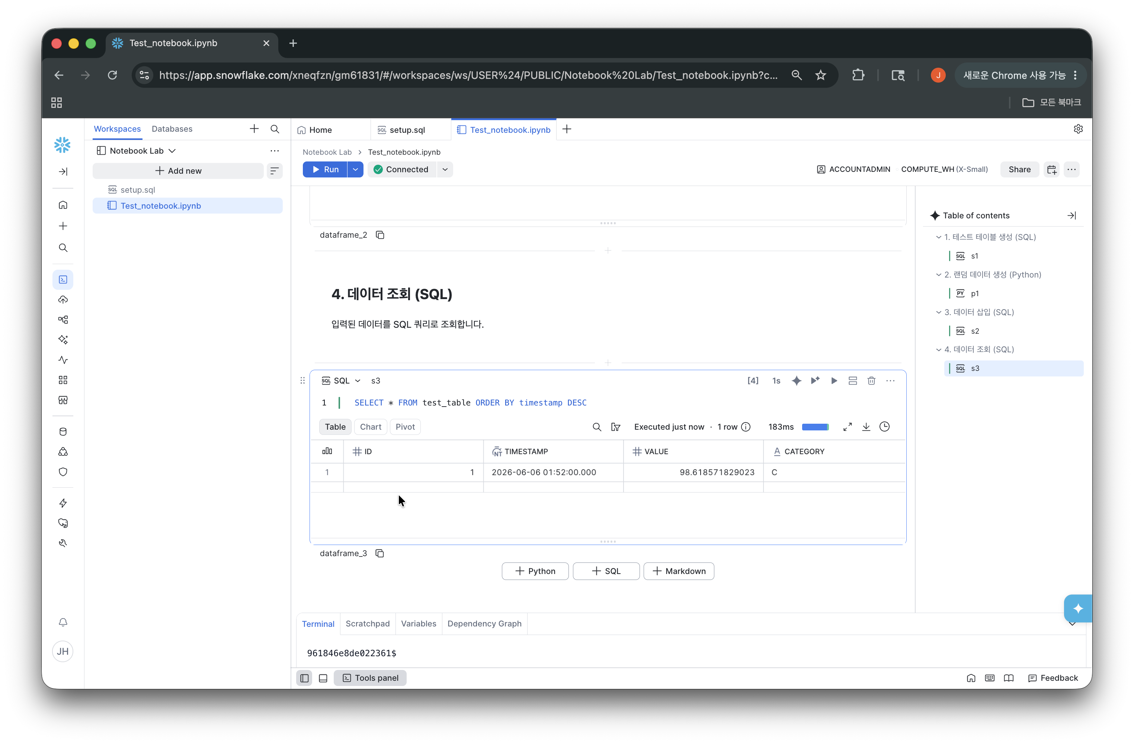
Task: Download the query results
Action: coord(866,427)
